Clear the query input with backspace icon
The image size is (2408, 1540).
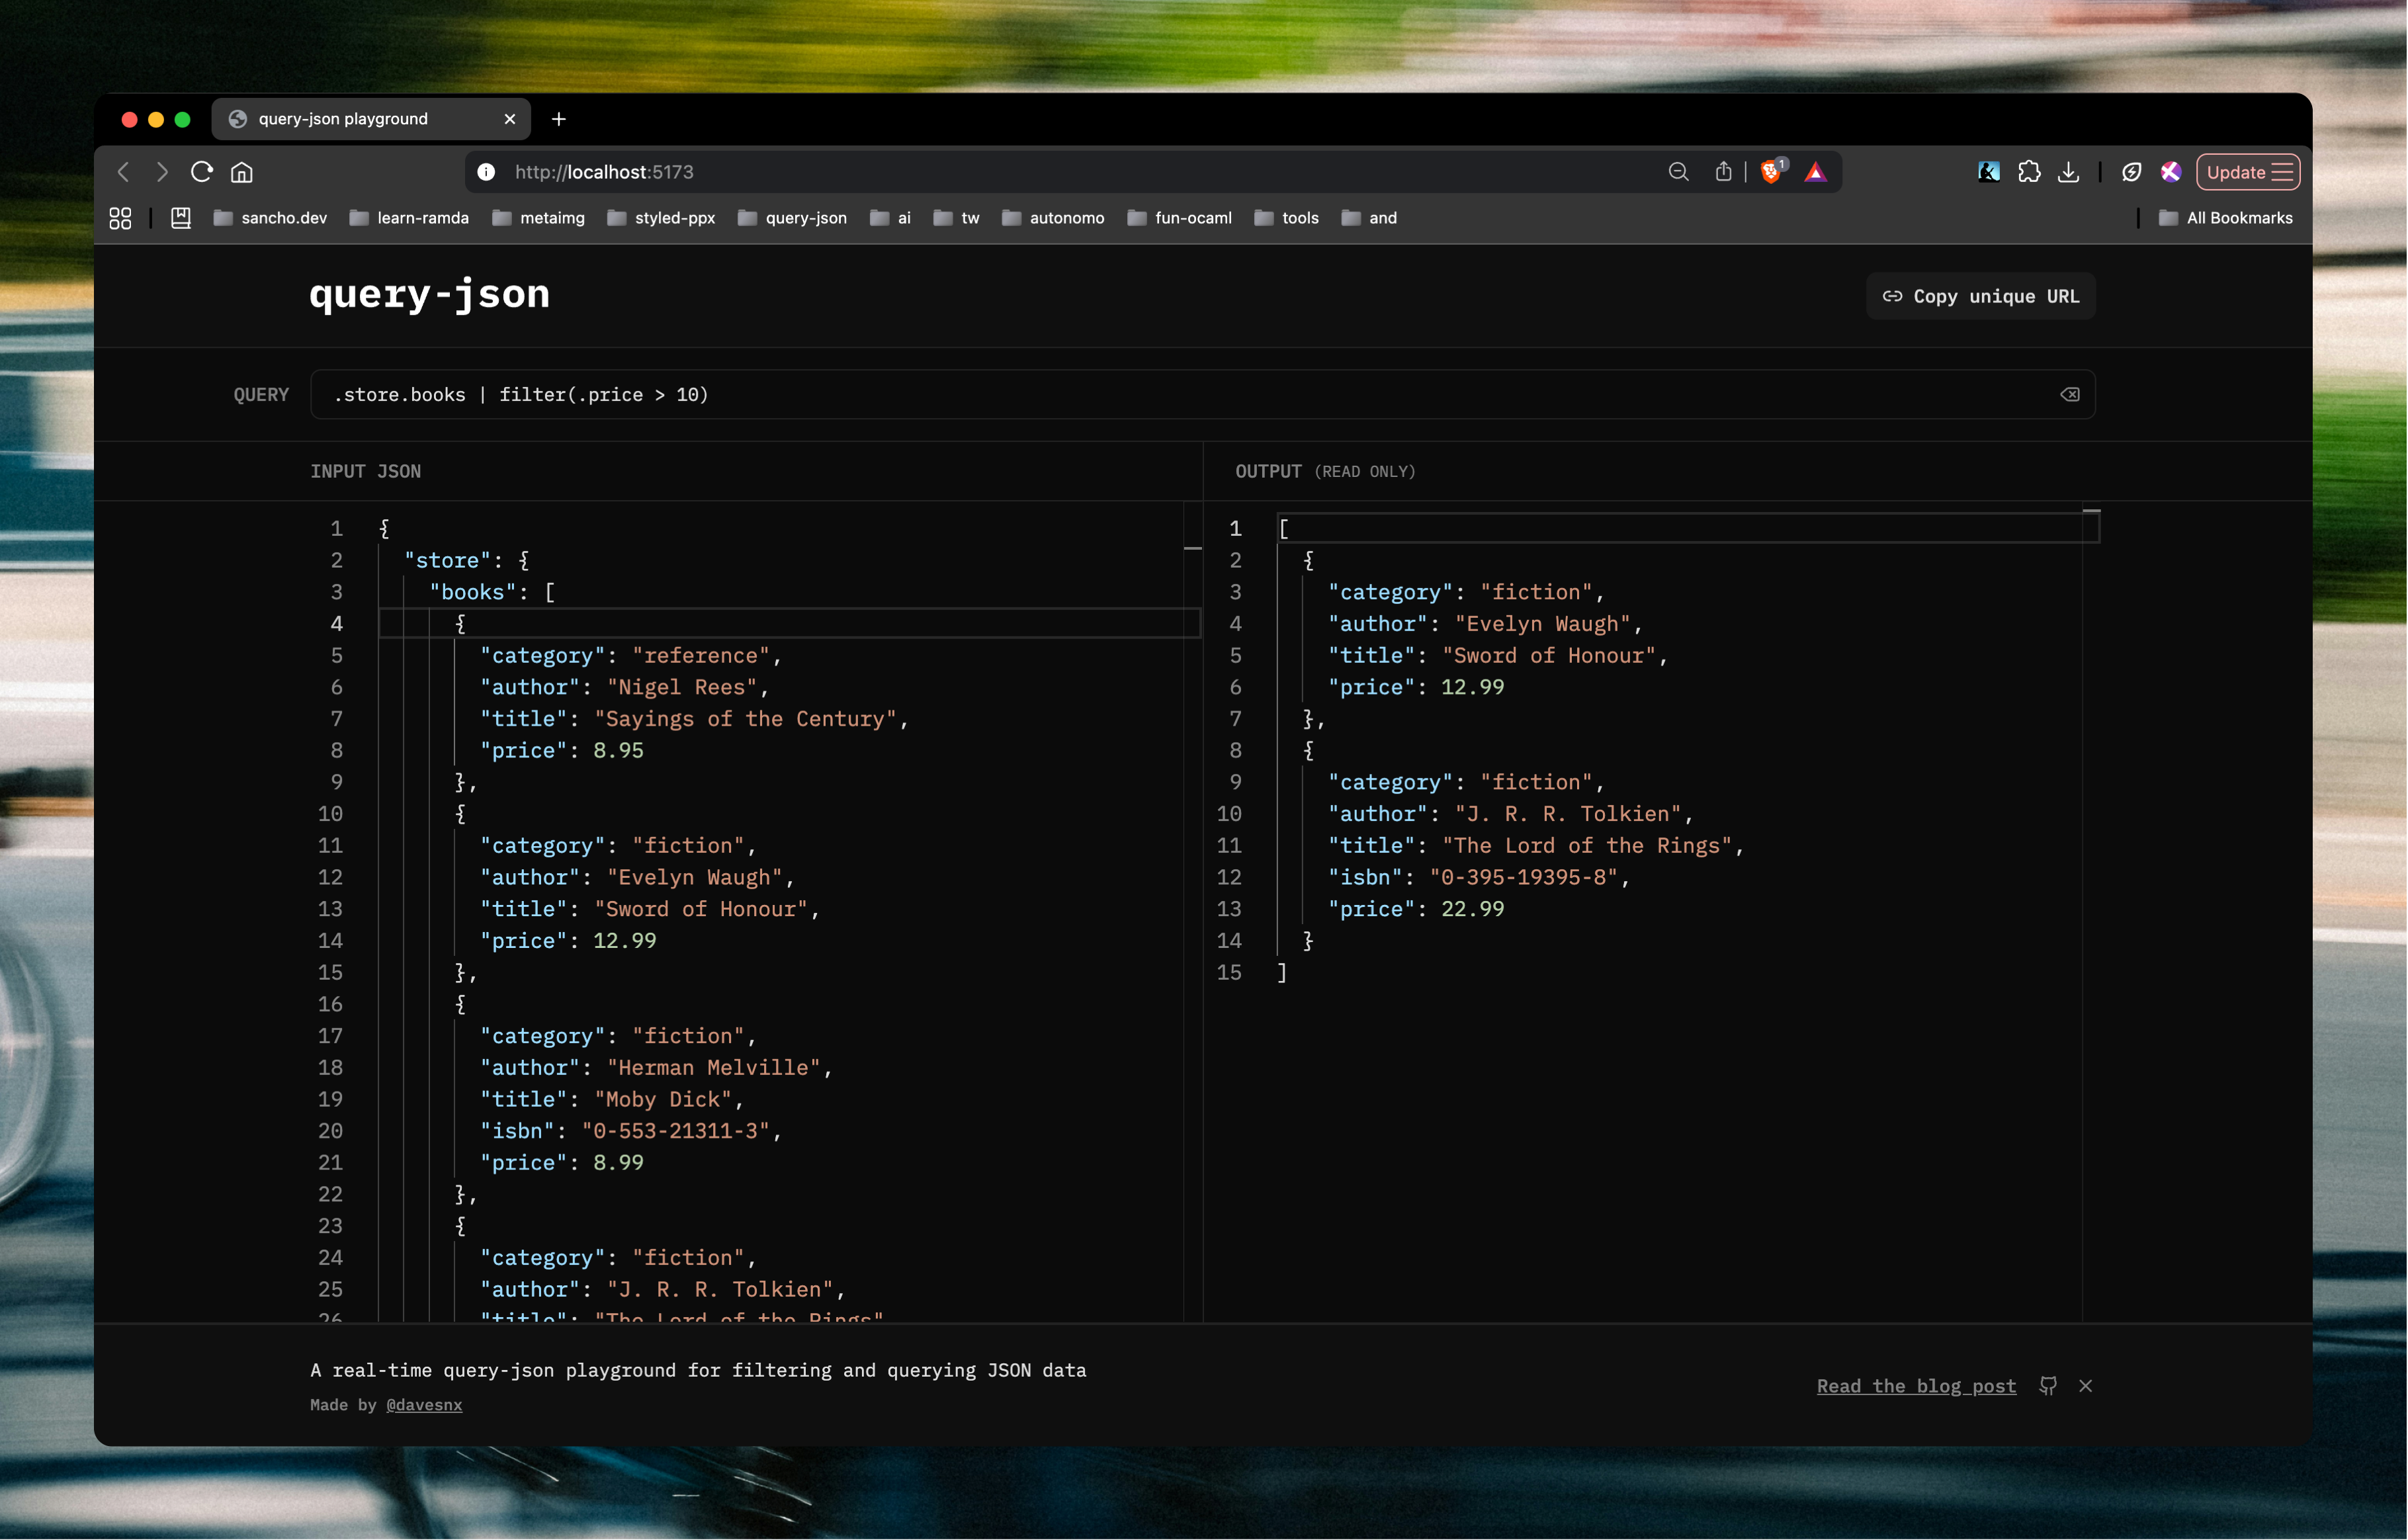click(2069, 394)
